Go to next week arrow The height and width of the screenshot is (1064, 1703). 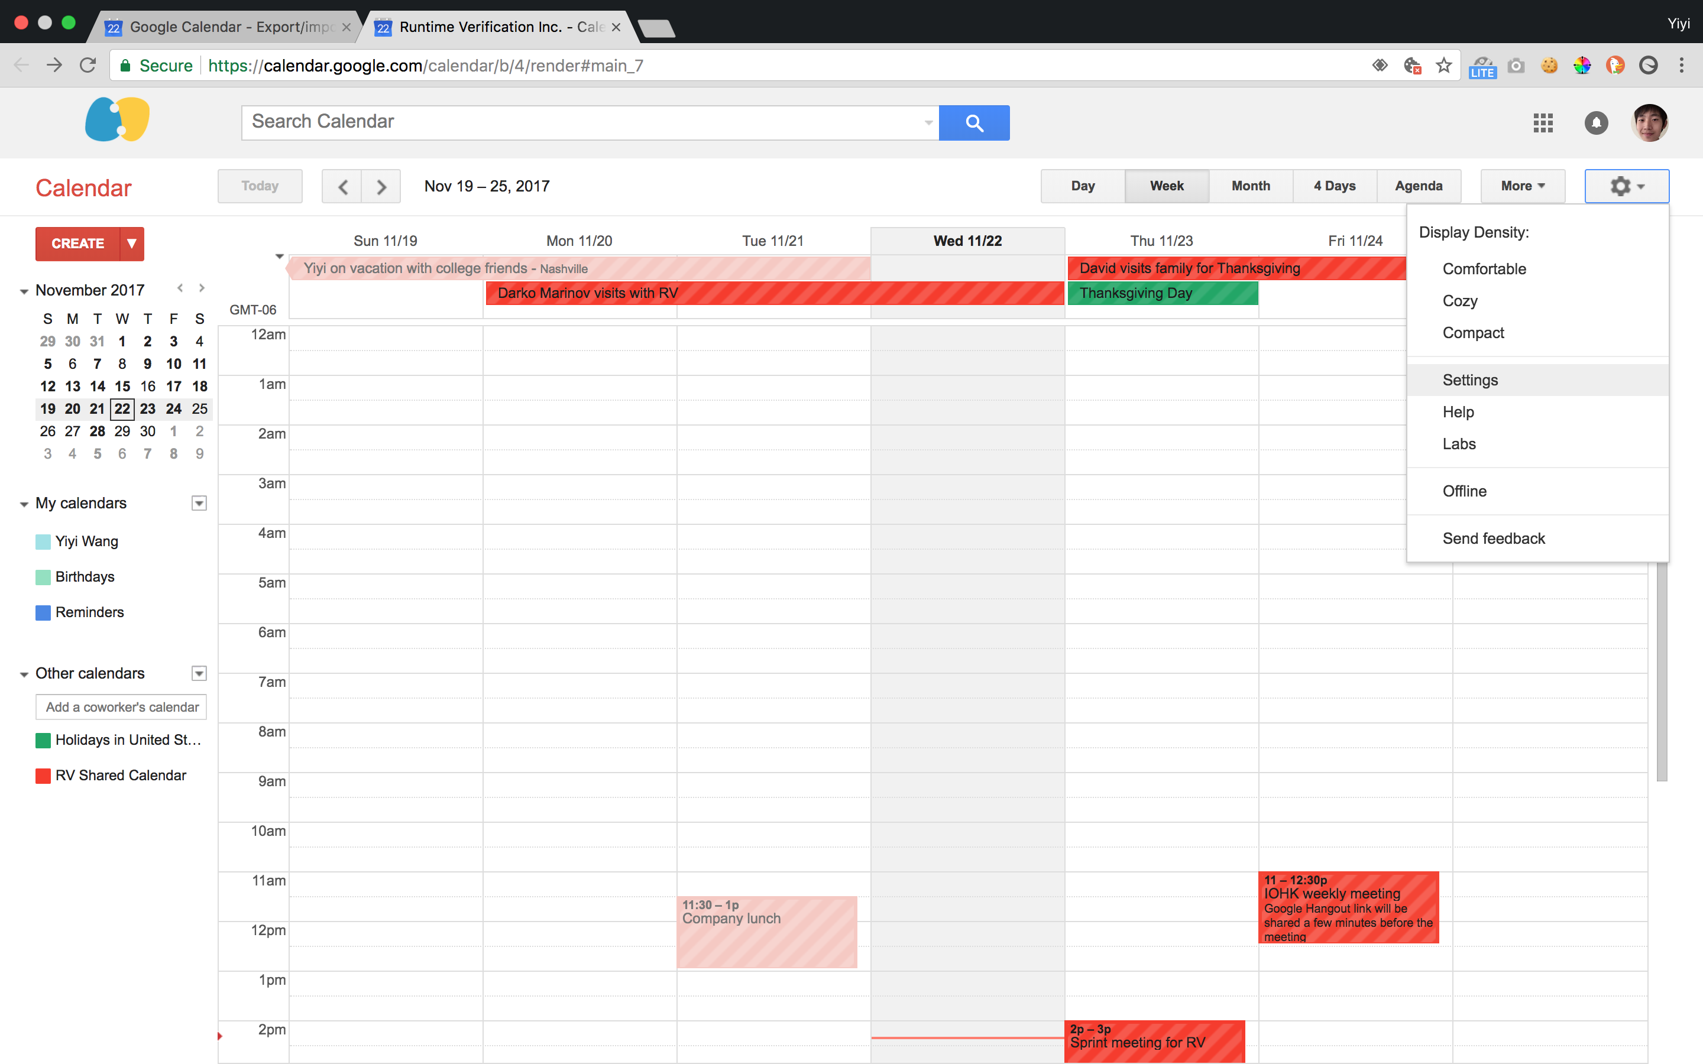coord(381,186)
